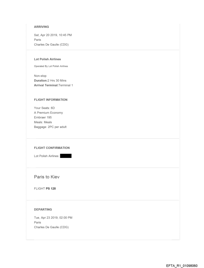Click the Arrival Terminal 1 line
Image resolution: width=204 pixels, height=268 pixels.
click(x=53, y=85)
